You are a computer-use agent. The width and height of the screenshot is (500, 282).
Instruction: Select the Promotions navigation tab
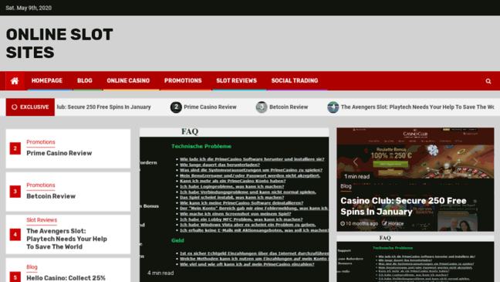coord(183,81)
